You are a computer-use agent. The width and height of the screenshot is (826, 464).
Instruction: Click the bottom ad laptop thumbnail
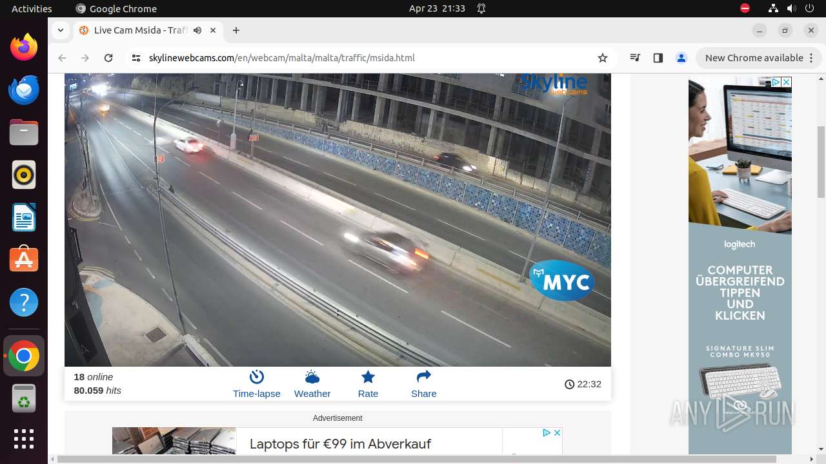click(174, 441)
